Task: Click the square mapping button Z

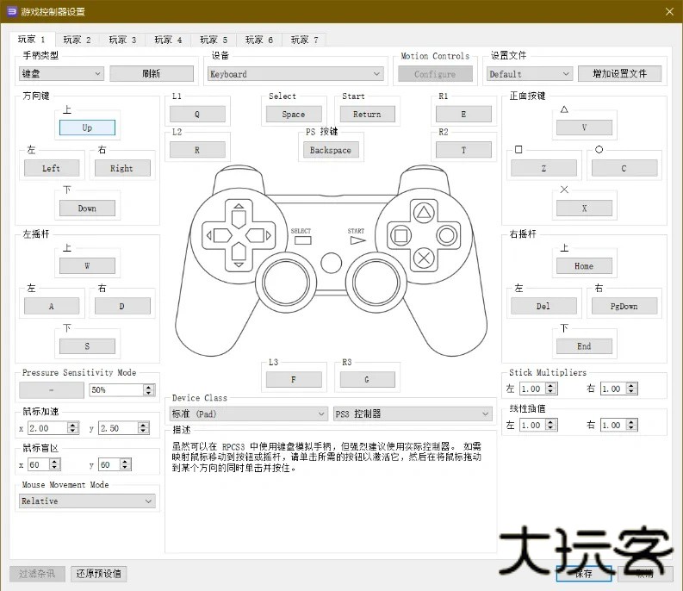Action: click(x=543, y=168)
